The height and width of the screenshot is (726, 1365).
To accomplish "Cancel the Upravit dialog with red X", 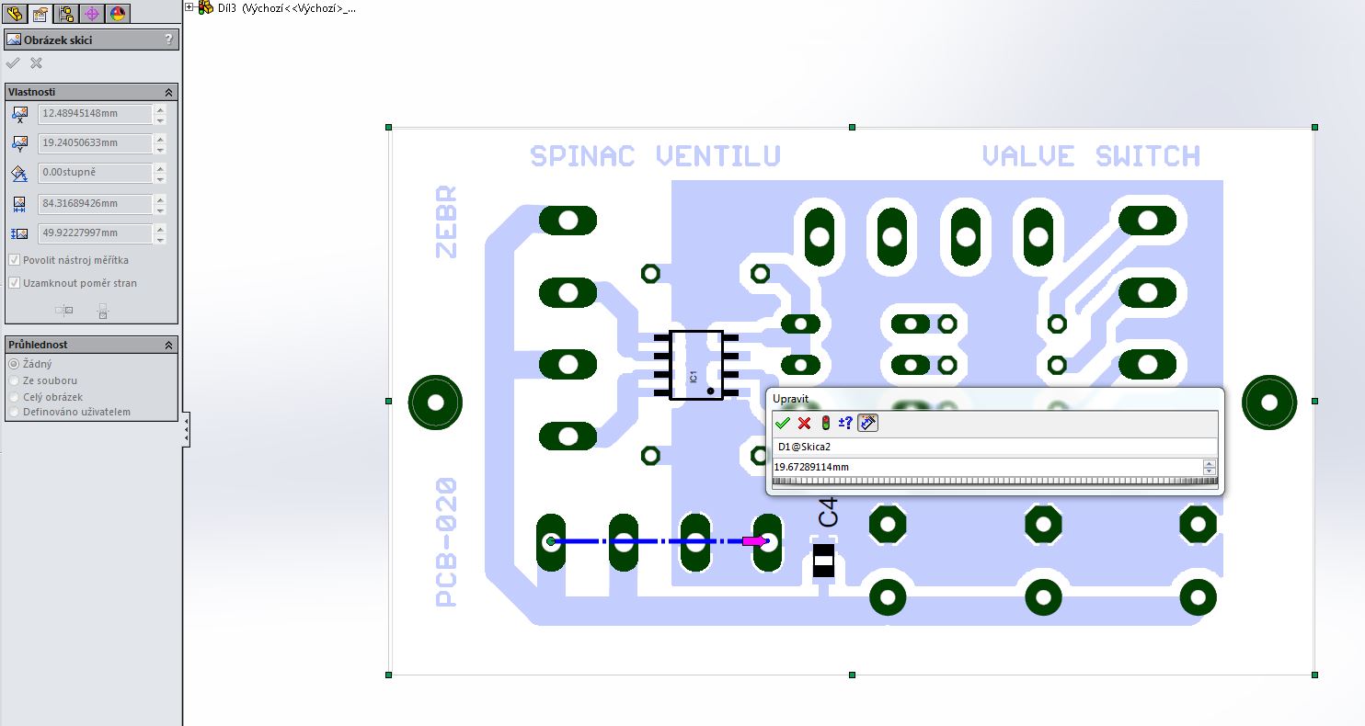I will click(x=804, y=423).
